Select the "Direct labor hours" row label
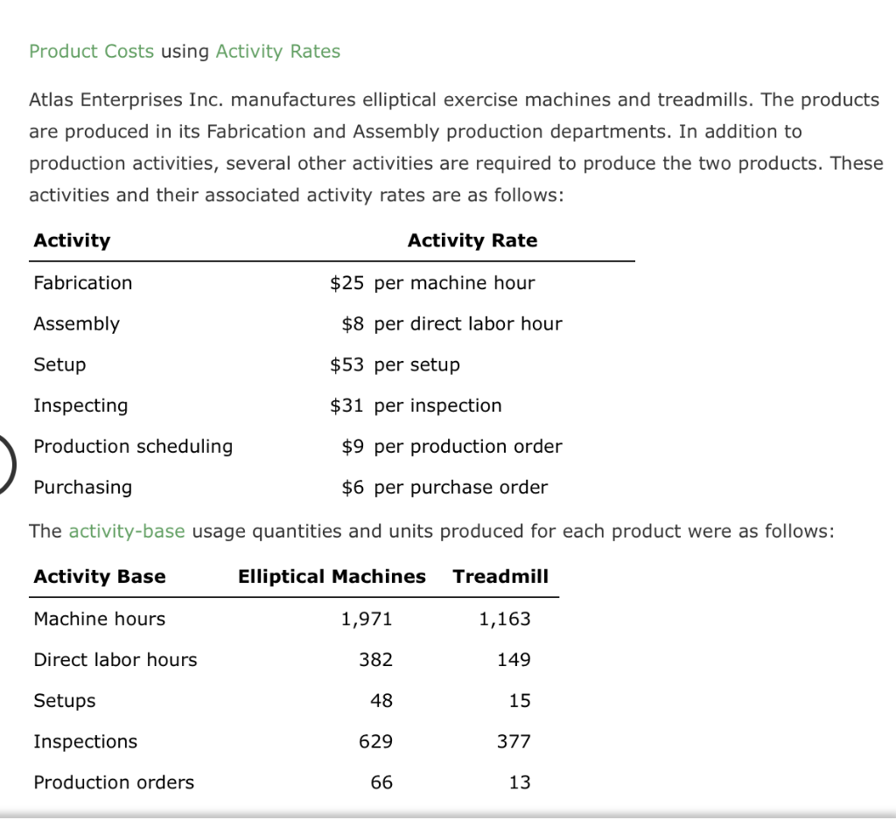Screen dimensions: 896x819 coord(115,660)
